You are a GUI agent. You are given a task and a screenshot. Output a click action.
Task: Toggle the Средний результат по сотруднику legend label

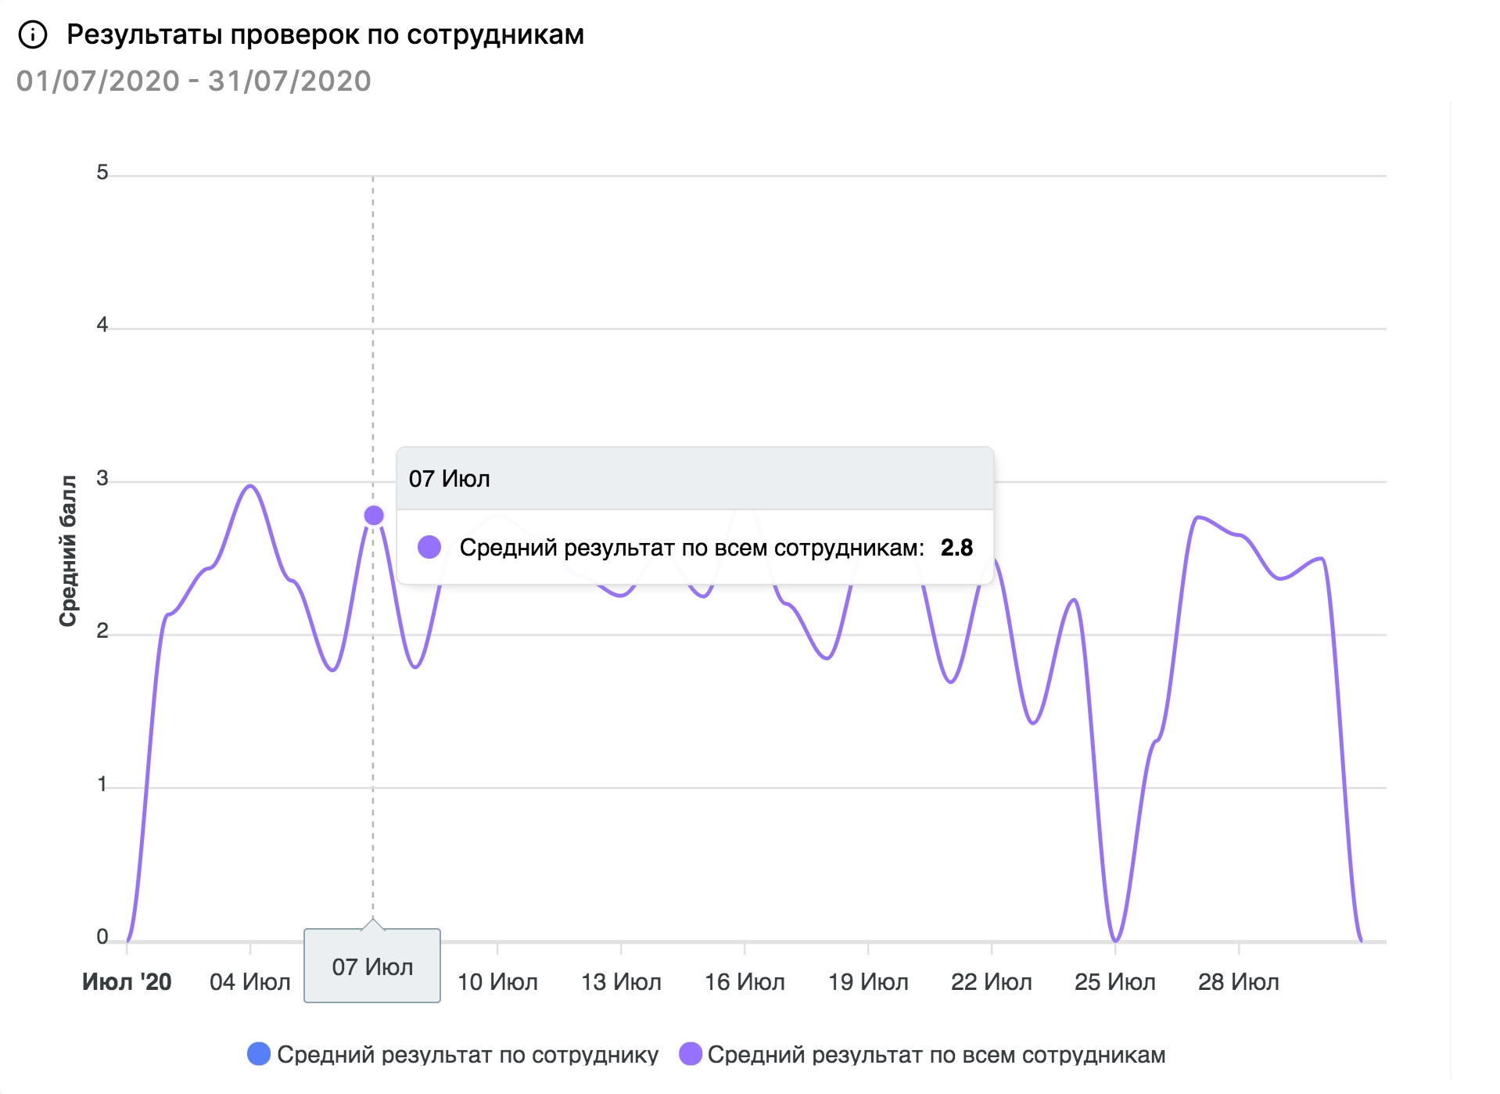(468, 1055)
